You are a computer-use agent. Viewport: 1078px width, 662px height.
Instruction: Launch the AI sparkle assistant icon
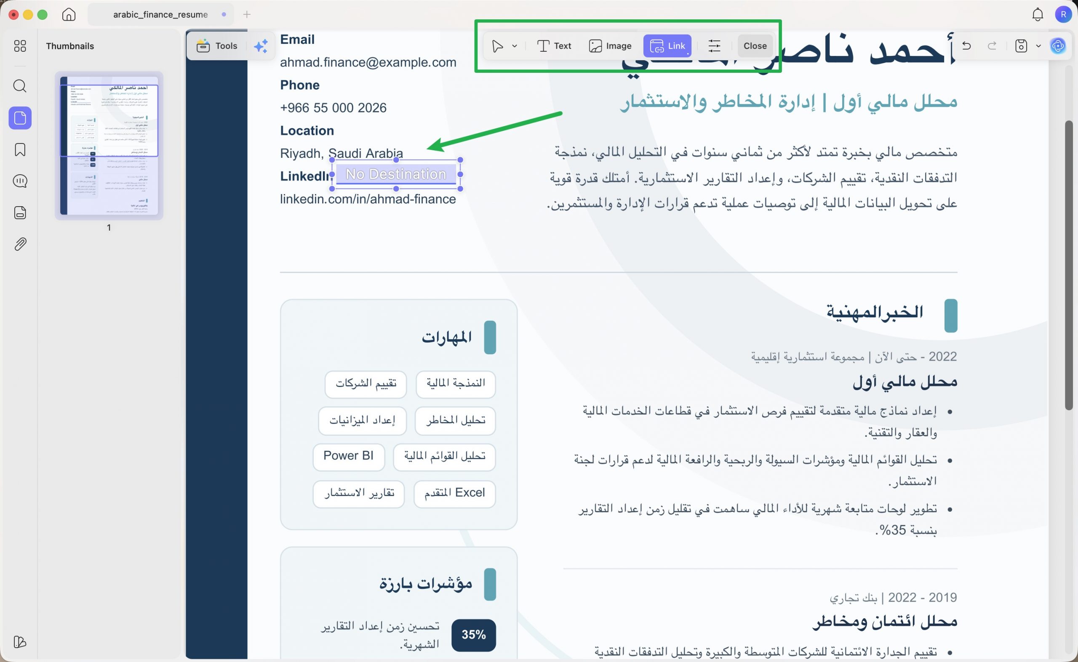click(x=261, y=46)
